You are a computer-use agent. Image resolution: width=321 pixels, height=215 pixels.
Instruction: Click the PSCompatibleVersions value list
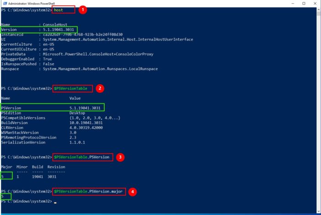[x=95, y=118]
